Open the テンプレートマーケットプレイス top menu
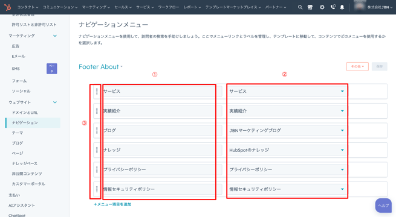The height and width of the screenshot is (217, 396). [x=233, y=7]
